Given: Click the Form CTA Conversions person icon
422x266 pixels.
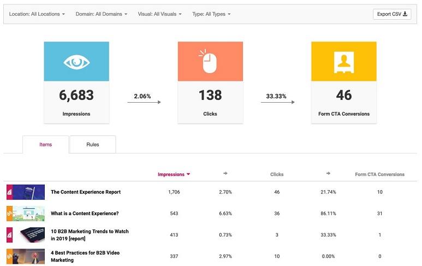Looking at the screenshot, I should [343, 62].
